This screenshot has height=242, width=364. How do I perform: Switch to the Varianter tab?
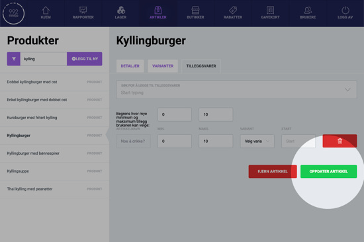click(x=163, y=66)
